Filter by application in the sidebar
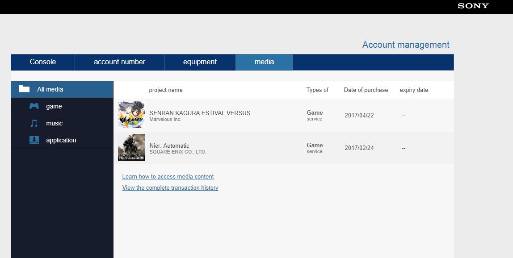The height and width of the screenshot is (258, 513). [62, 141]
